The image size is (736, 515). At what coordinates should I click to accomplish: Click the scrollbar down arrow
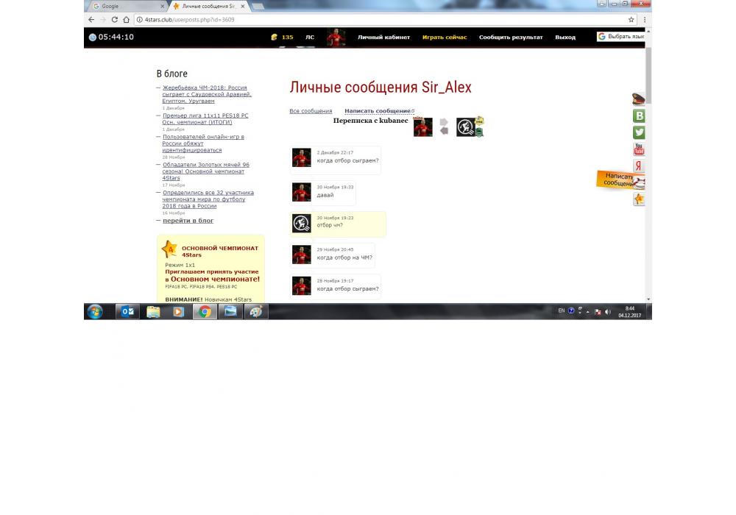pyautogui.click(x=648, y=299)
